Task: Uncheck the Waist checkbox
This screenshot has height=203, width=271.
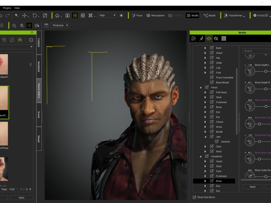Action: pyautogui.click(x=212, y=53)
